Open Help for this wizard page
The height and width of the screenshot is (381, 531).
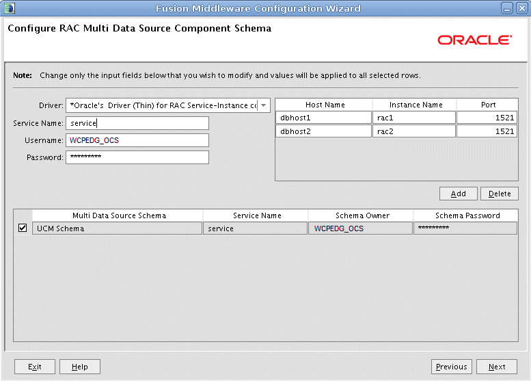click(x=79, y=367)
